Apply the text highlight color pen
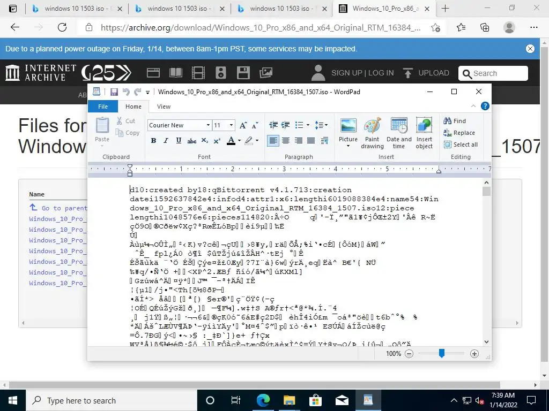The width and height of the screenshot is (549, 411). 249,141
